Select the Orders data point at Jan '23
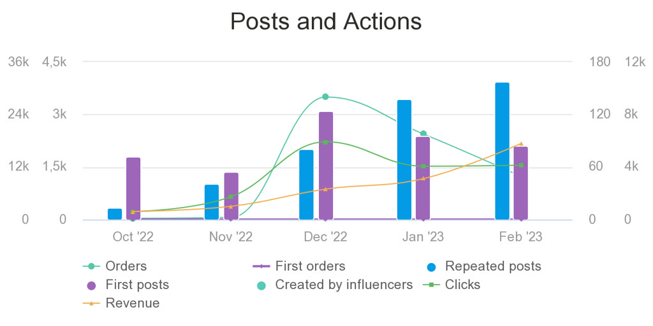The height and width of the screenshot is (326, 653). tap(423, 134)
